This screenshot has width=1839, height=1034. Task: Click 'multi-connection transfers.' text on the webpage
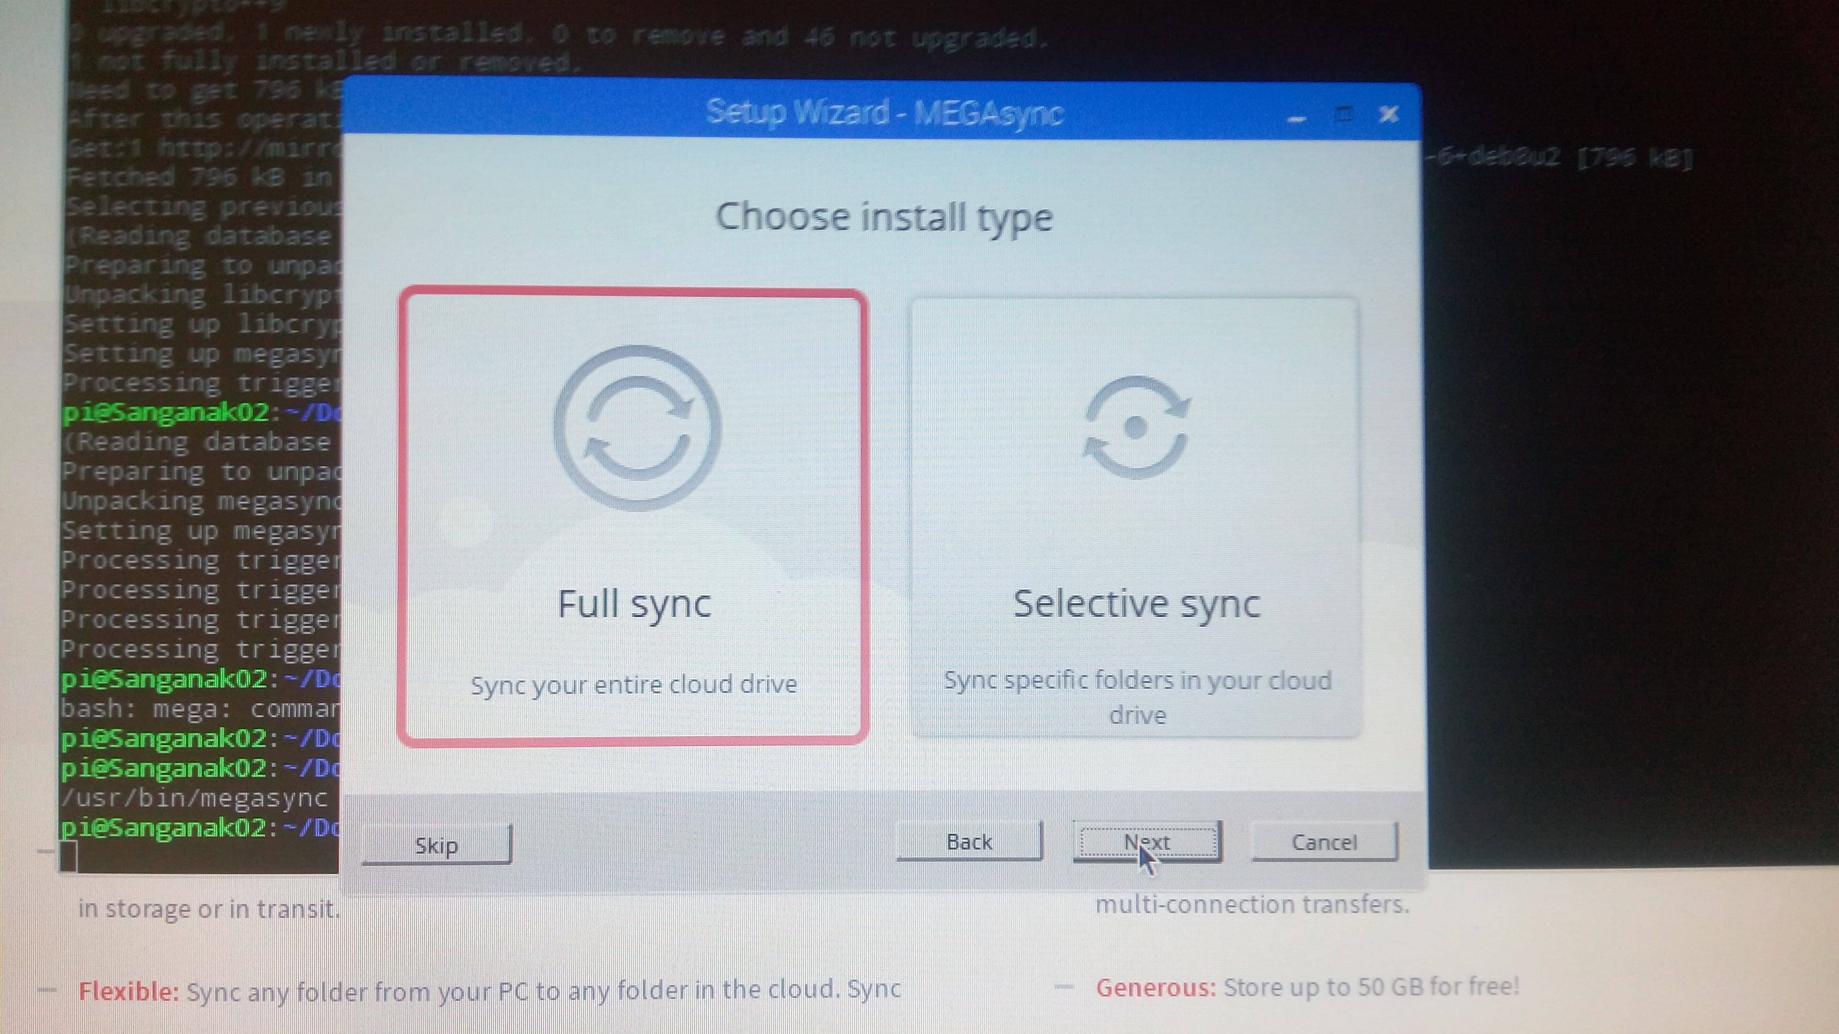(1253, 905)
